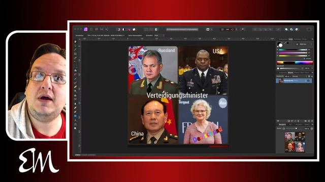
Task: Open the Develop persona
Action: click(96, 29)
